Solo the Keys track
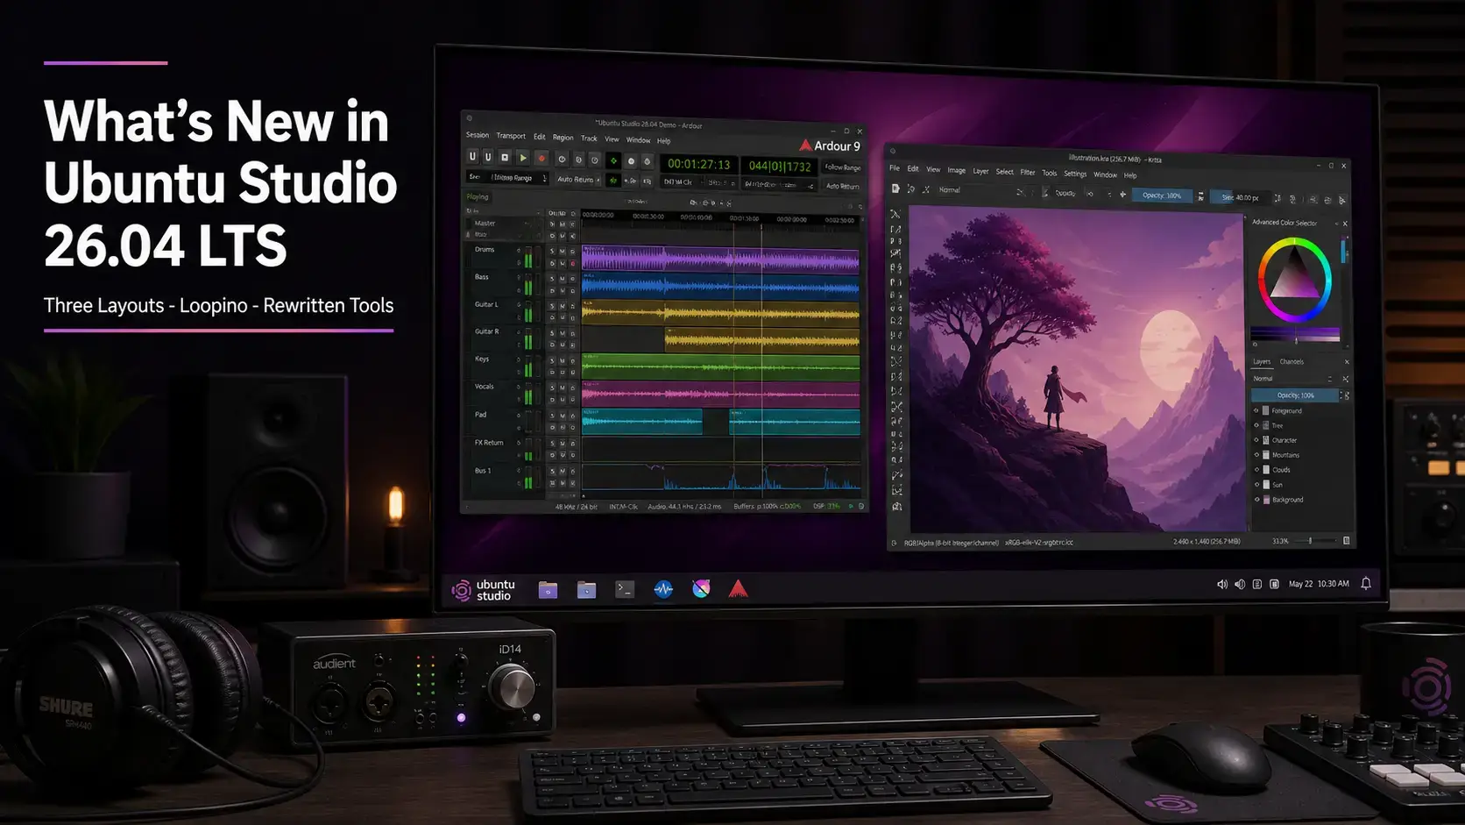Viewport: 1465px width, 825px height. pos(552,361)
